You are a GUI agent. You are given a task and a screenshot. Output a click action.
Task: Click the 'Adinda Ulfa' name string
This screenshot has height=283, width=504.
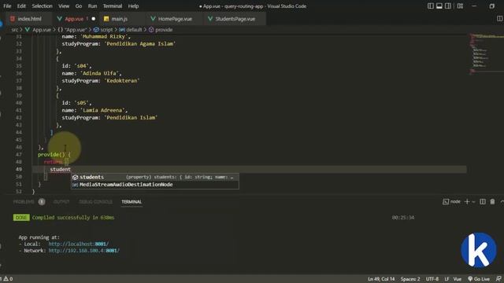(100, 73)
